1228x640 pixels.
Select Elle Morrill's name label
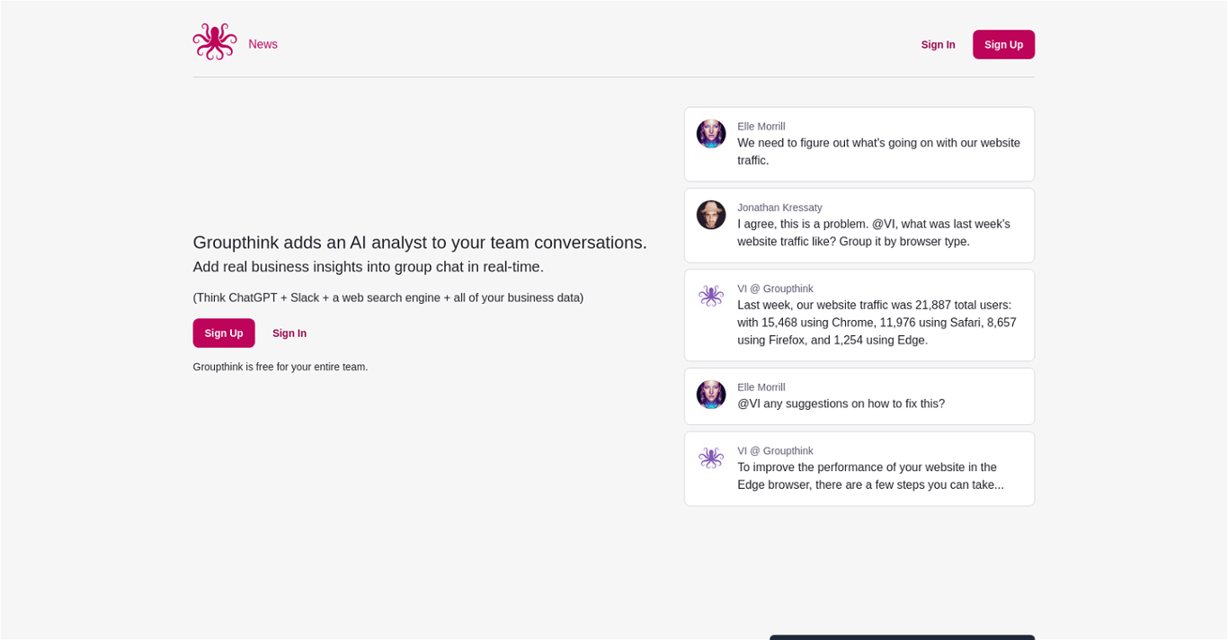pyautogui.click(x=761, y=126)
